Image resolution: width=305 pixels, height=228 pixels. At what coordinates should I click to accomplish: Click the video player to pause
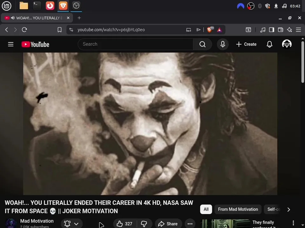[x=150, y=124]
